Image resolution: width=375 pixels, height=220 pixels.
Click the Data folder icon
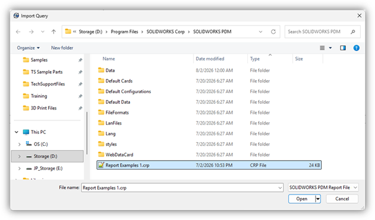click(101, 70)
